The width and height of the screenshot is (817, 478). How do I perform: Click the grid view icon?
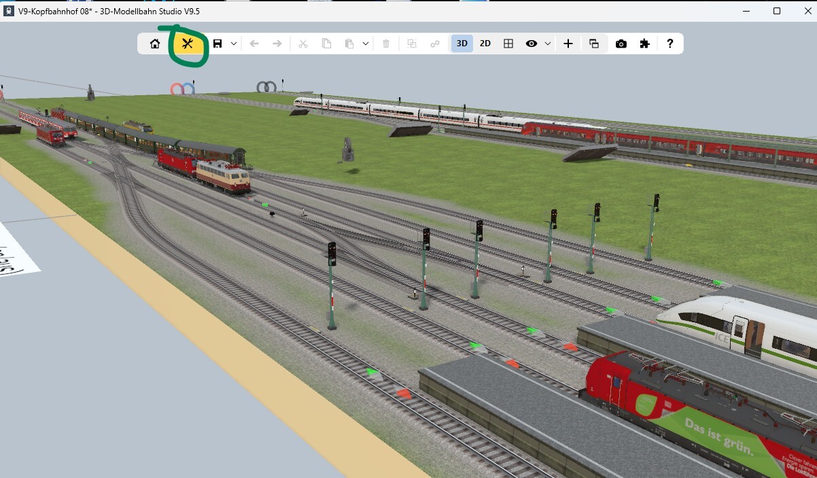click(x=508, y=43)
